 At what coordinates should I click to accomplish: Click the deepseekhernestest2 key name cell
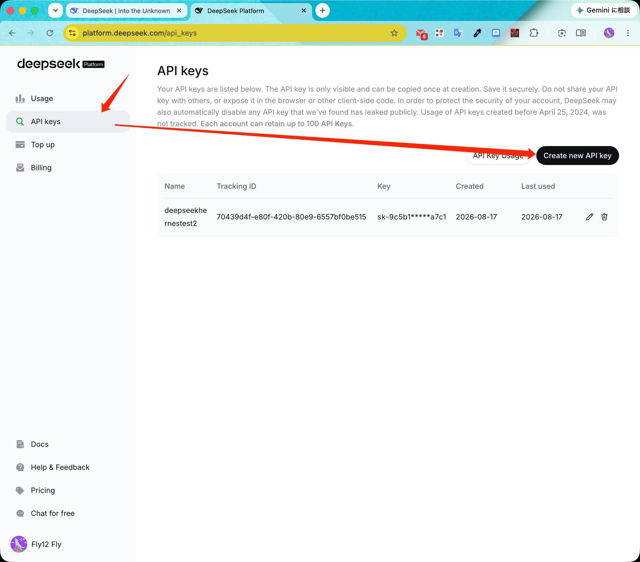point(186,217)
